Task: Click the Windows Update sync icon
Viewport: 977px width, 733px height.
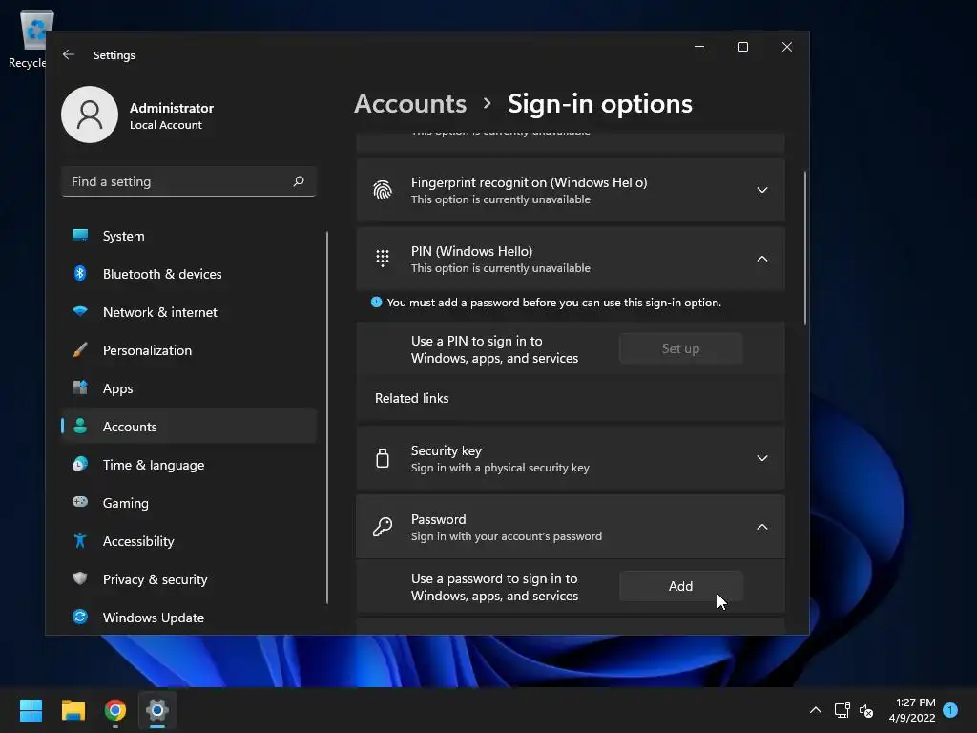Action: 80,617
